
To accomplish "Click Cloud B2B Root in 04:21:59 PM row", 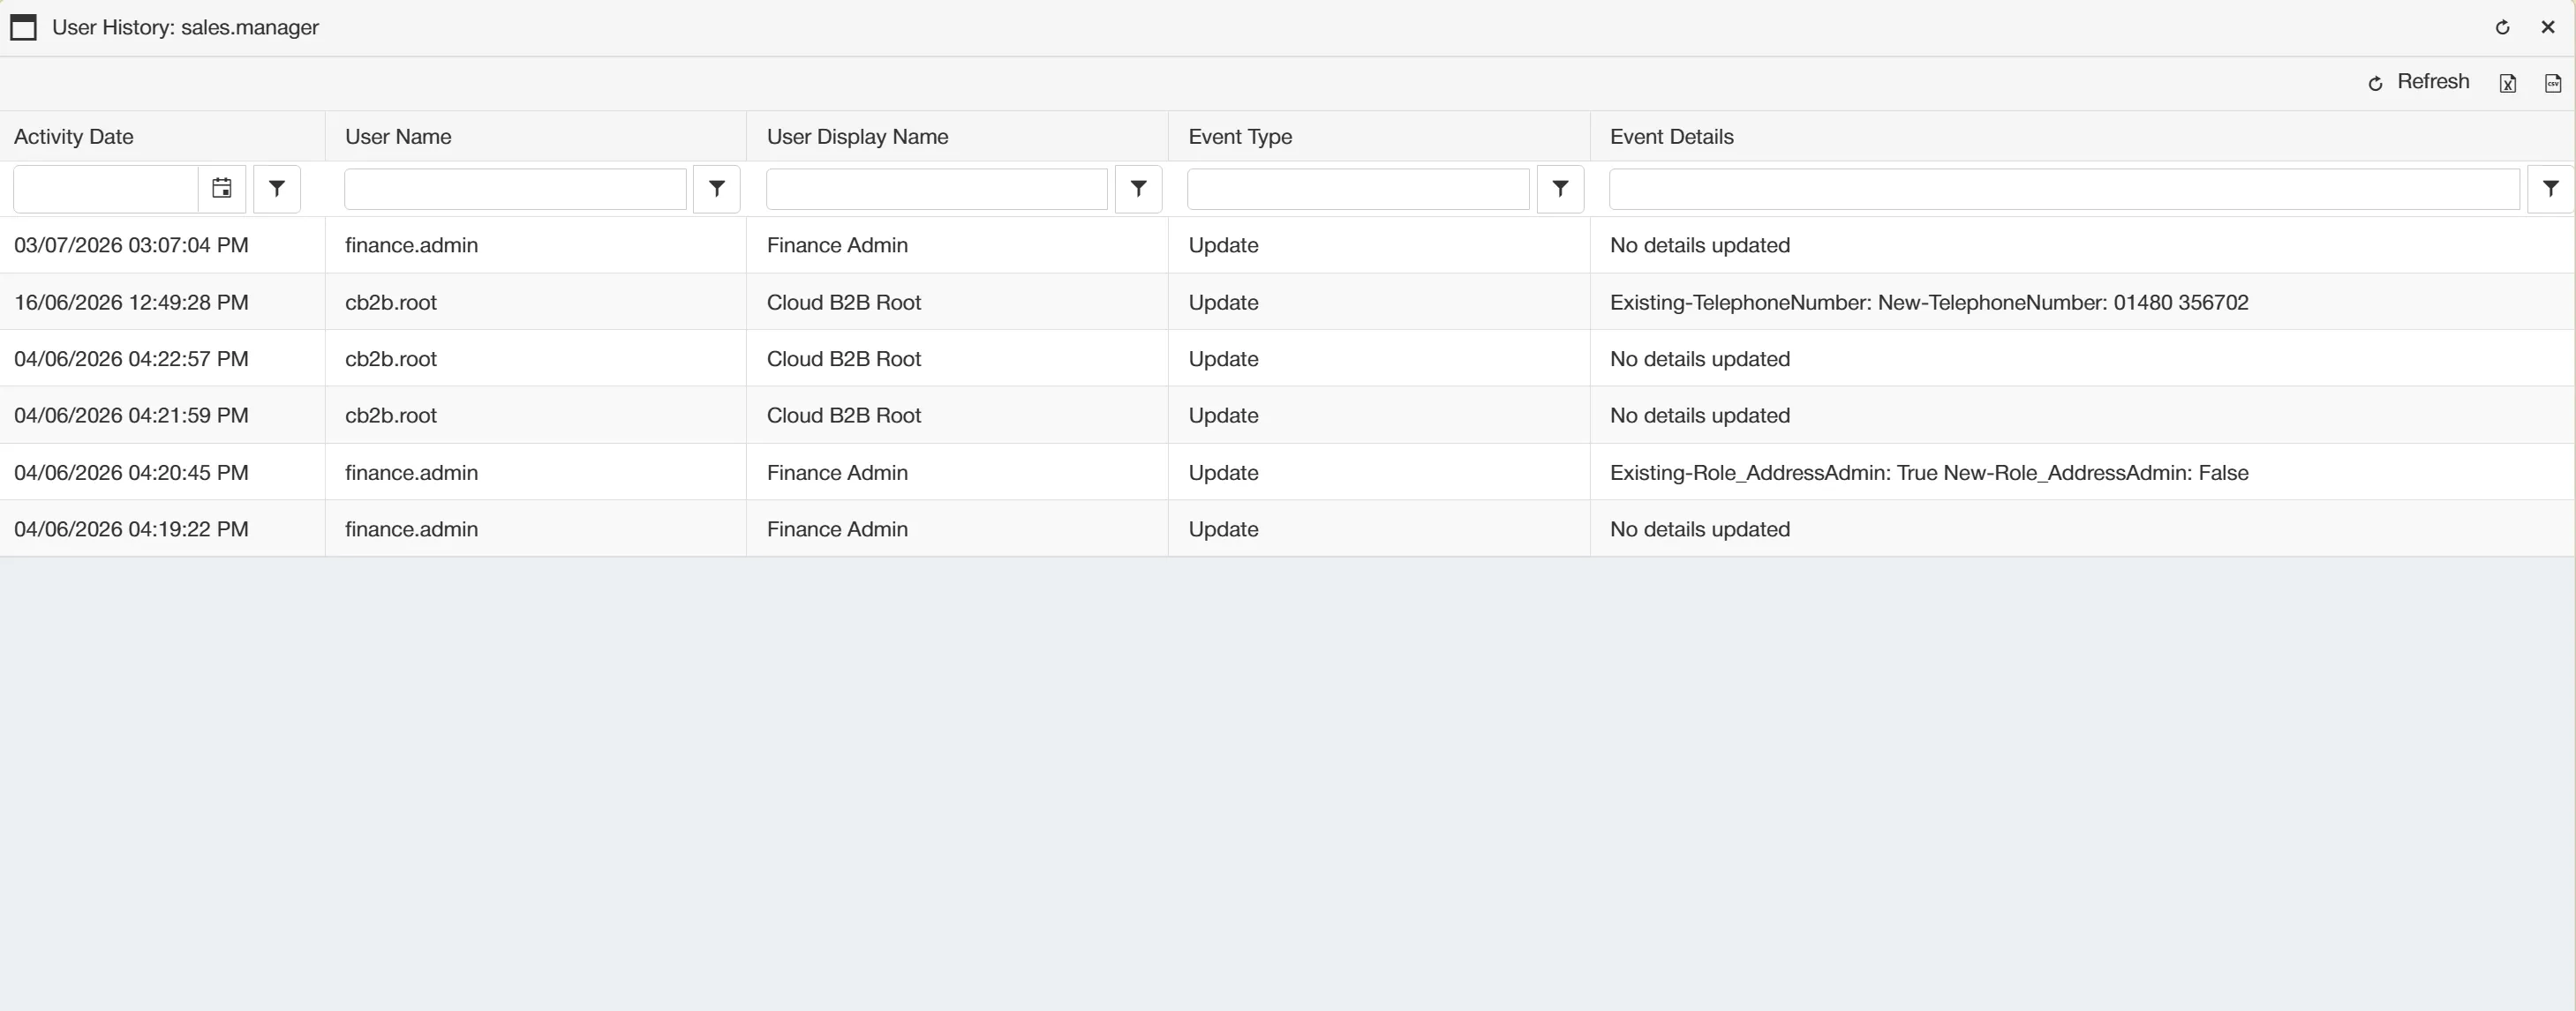I will [x=844, y=416].
